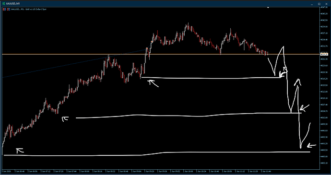
Task: Click time label '2 Jun 09:20' on time axis
Action: (149, 172)
